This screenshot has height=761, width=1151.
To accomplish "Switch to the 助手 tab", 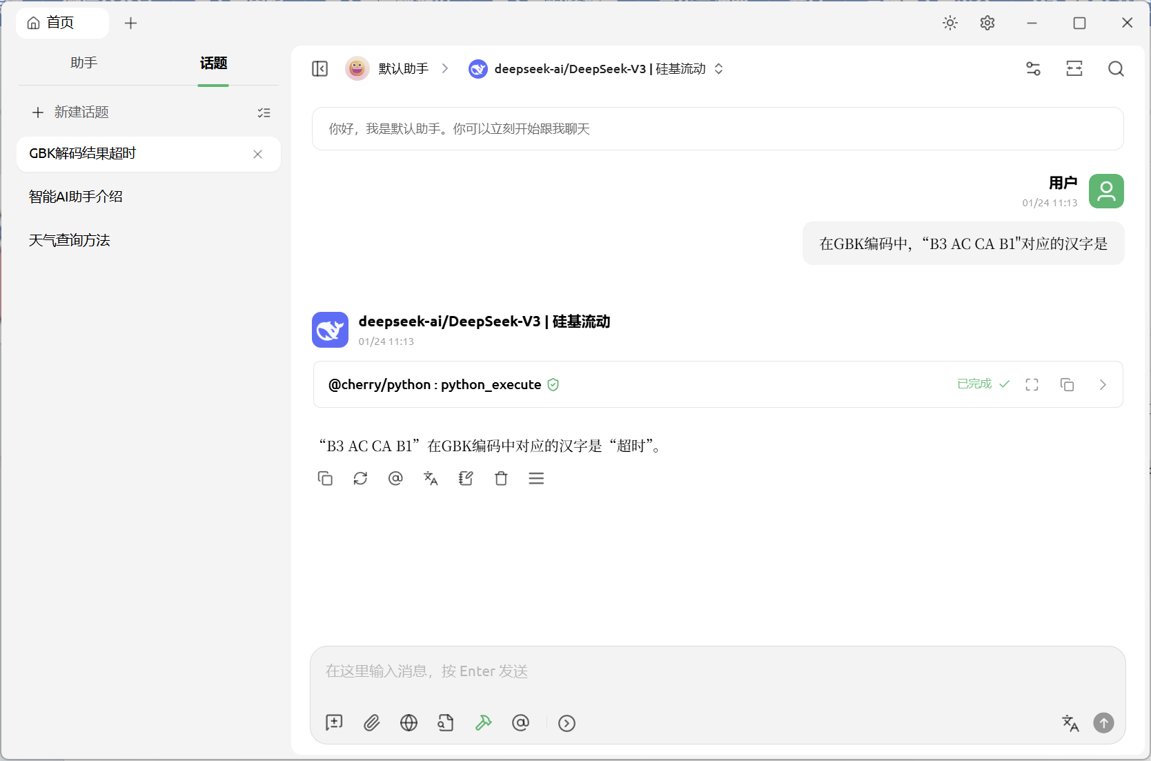I will coord(84,63).
